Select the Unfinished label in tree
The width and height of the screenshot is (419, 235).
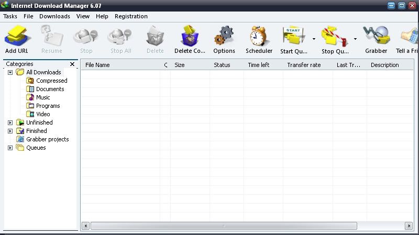coord(39,122)
